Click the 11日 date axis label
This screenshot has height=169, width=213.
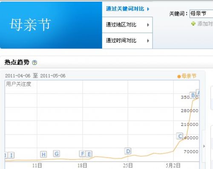click(x=37, y=166)
